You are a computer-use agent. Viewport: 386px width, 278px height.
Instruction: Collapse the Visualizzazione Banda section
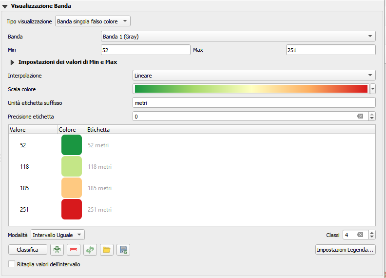(5, 6)
